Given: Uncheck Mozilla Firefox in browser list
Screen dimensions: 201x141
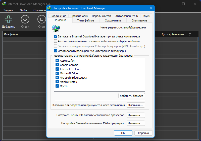Looking at the screenshot, I should (x=57, y=82).
